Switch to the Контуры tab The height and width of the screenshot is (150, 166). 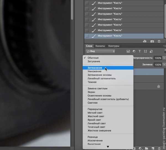point(114,46)
